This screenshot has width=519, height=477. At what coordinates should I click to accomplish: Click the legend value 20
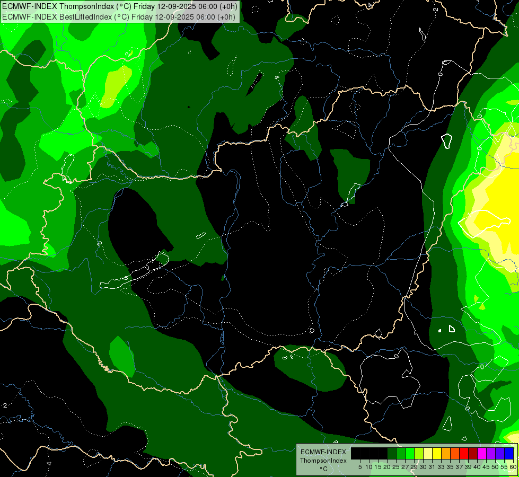[387, 467]
